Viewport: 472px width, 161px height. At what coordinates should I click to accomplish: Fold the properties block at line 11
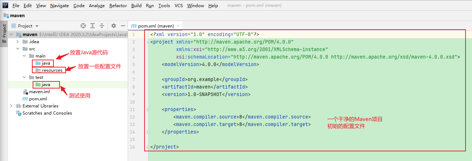(148, 110)
